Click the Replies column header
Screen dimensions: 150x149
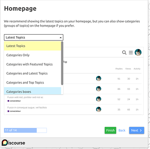119,69
